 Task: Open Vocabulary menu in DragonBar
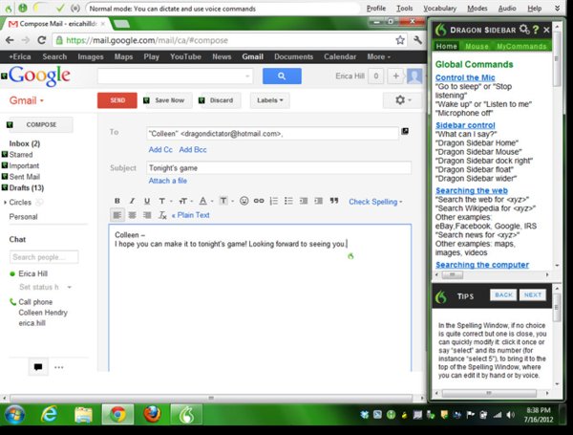click(439, 8)
